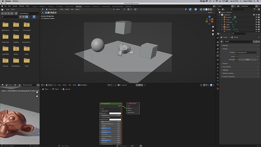
Task: Click the Options button in viewport
Action: 211,13
